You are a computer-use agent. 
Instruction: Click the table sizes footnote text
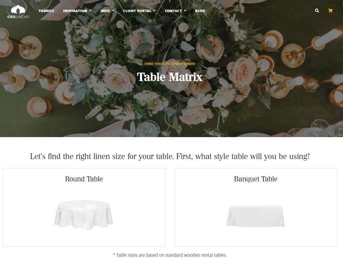(170, 255)
